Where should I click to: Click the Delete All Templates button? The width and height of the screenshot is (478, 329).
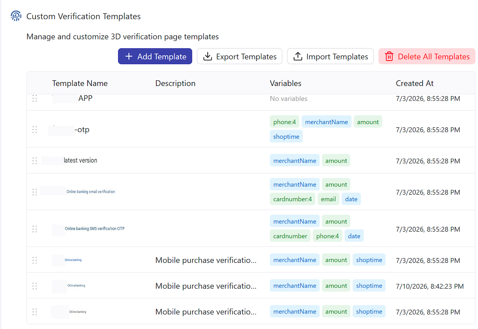click(x=427, y=56)
